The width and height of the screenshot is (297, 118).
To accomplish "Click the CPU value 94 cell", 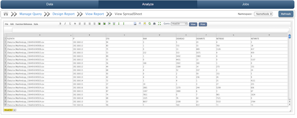I will pyautogui.click(x=124, y=42).
